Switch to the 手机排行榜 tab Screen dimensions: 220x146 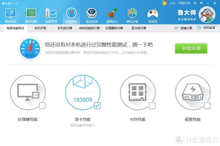click(65, 28)
